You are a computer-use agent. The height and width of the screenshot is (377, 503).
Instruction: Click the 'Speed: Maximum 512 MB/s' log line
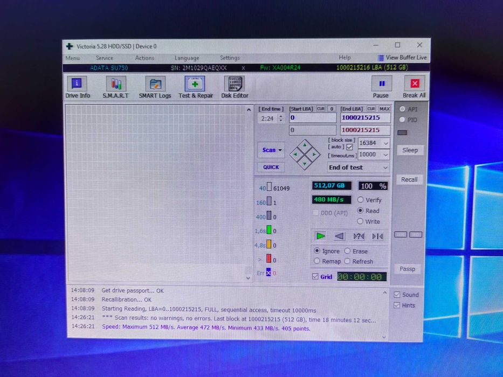coord(206,327)
